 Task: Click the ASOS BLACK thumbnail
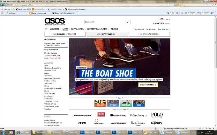pyautogui.click(x=126, y=103)
